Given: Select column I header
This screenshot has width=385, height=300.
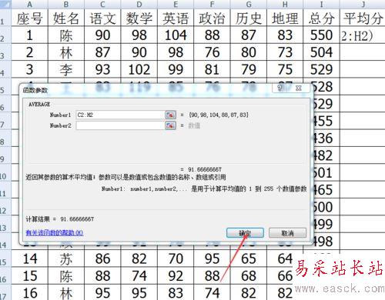Looking at the screenshot, I should (321, 5).
